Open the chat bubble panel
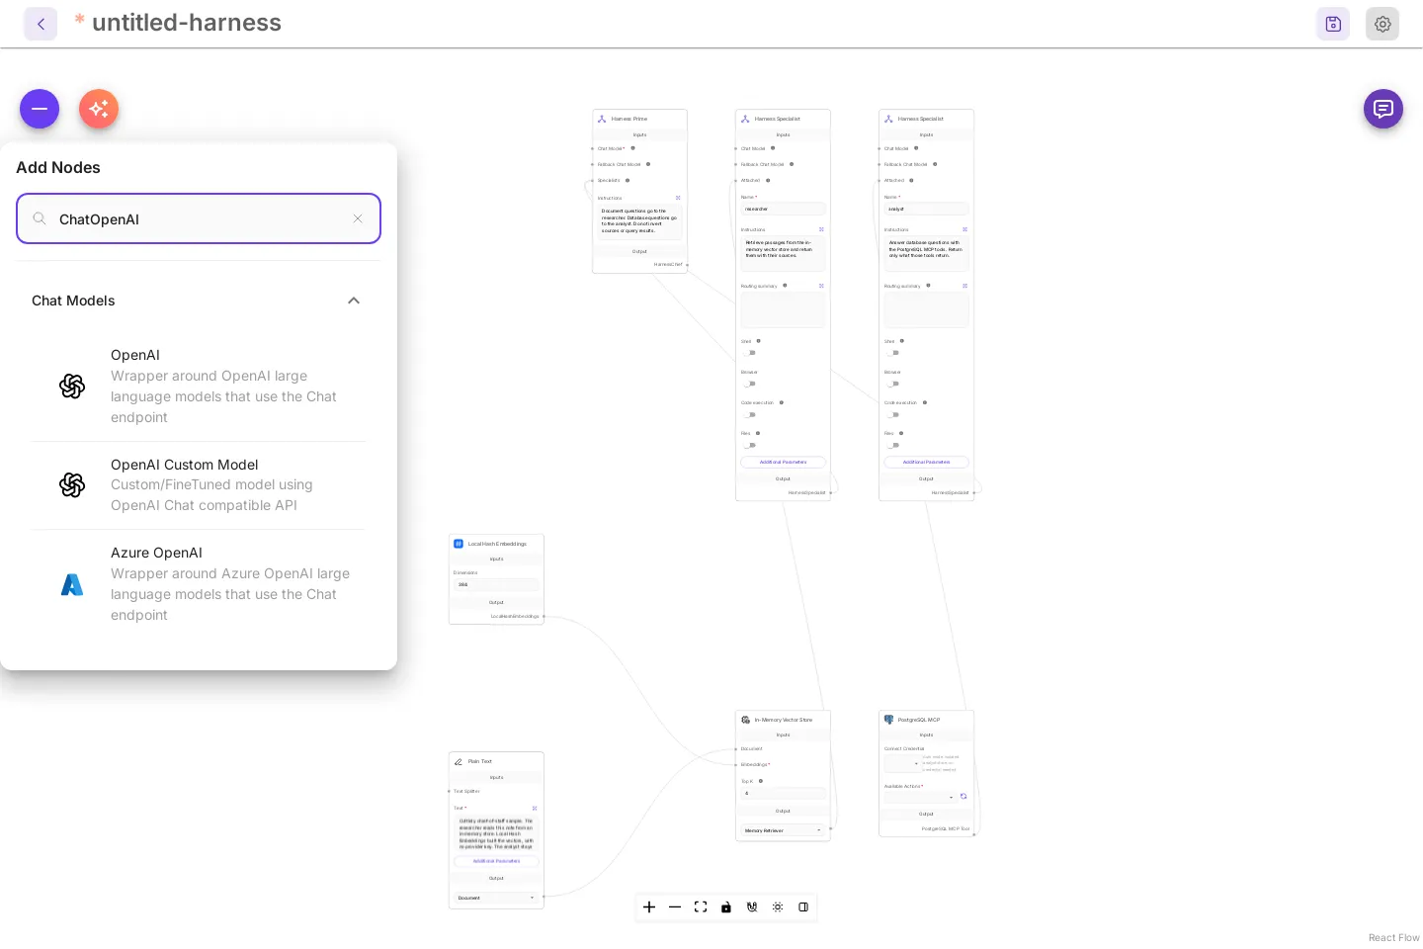 1383,109
